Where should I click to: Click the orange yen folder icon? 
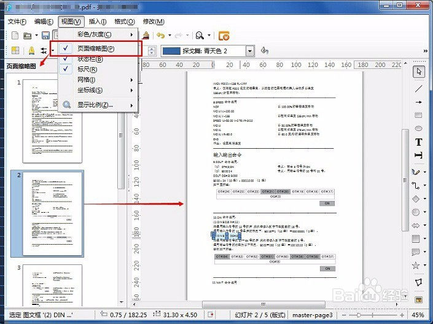pyautogui.click(x=224, y=36)
